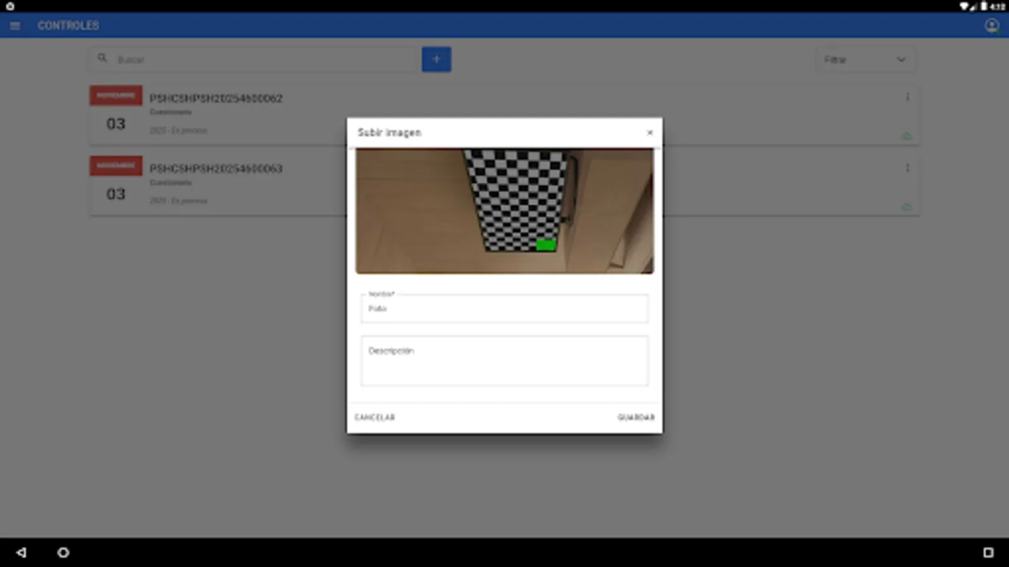The image size is (1009, 567).
Task: Click the CANCELAR button
Action: coord(375,416)
